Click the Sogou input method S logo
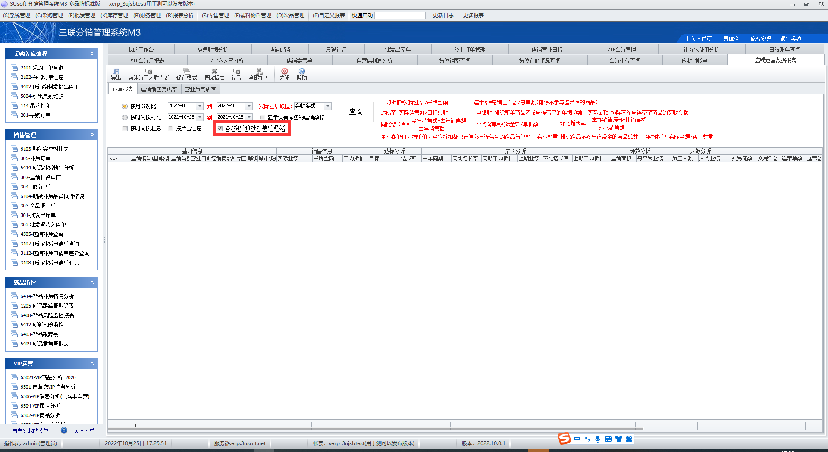 (x=564, y=439)
